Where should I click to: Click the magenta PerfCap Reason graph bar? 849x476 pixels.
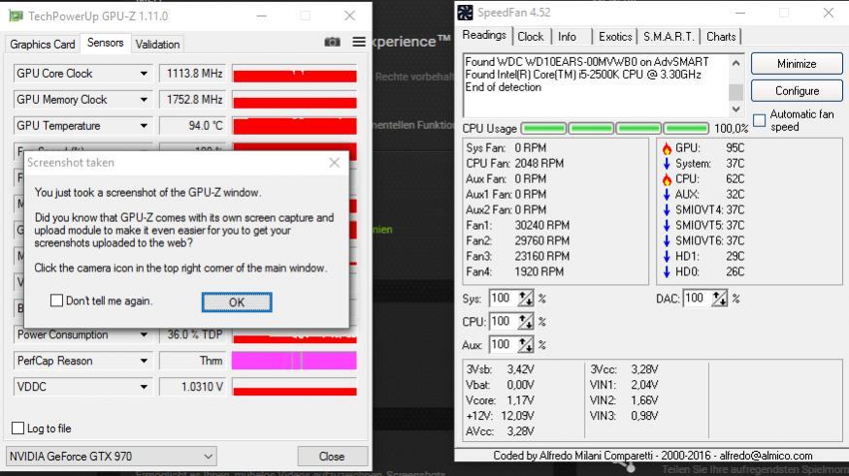295,361
